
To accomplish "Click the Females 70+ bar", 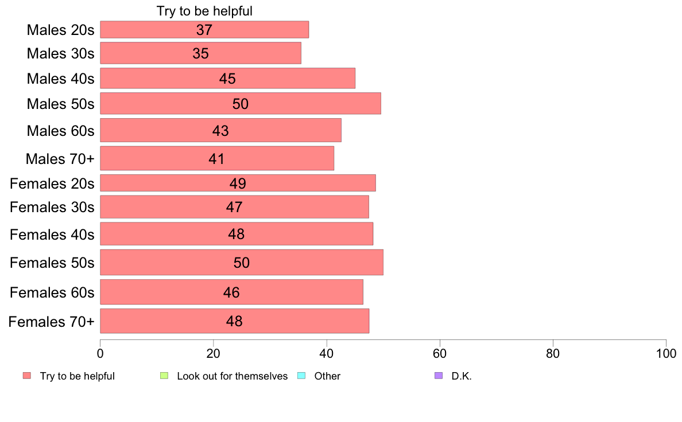I will [234, 321].
